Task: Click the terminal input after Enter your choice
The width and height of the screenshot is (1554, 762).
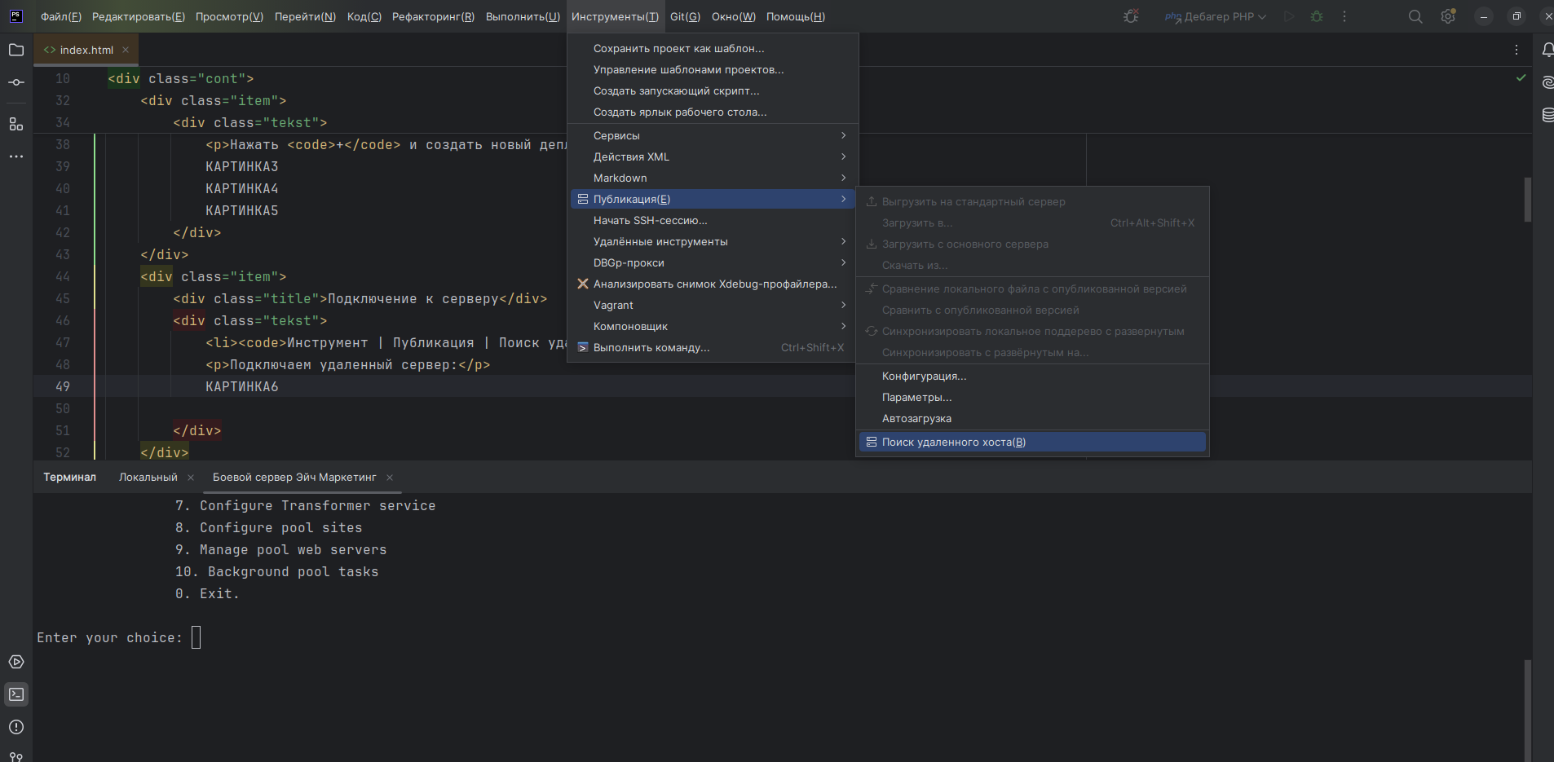Action: [196, 637]
